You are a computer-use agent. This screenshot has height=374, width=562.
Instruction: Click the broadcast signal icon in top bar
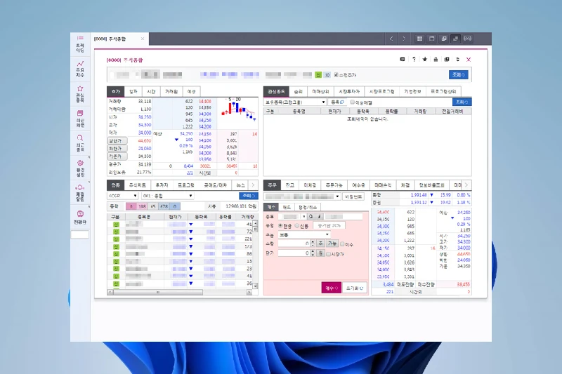469,38
